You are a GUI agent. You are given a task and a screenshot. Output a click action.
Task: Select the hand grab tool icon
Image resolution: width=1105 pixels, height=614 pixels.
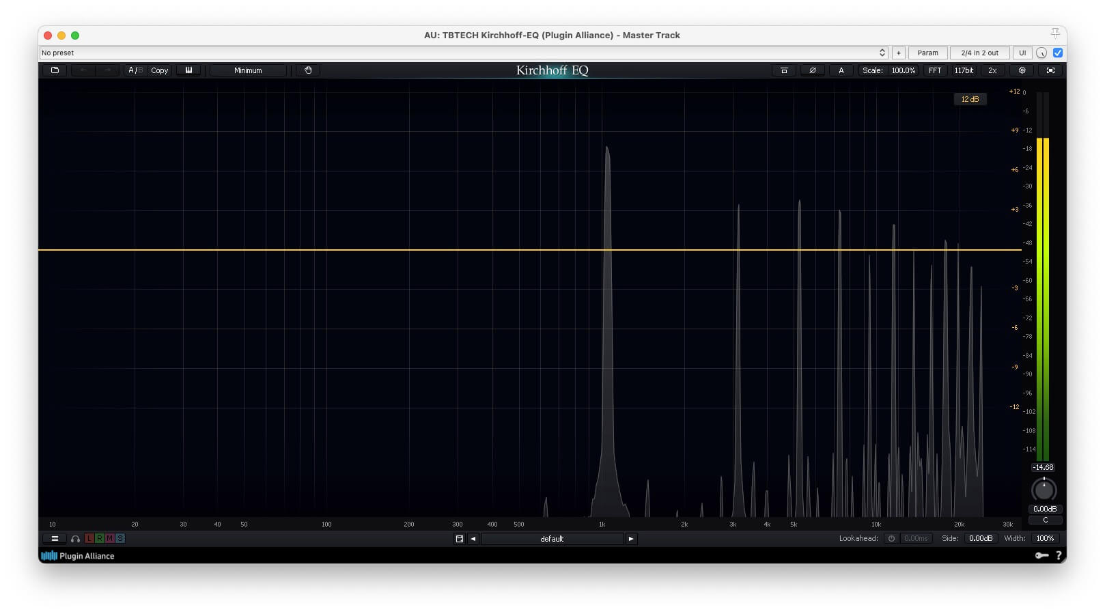(x=308, y=70)
